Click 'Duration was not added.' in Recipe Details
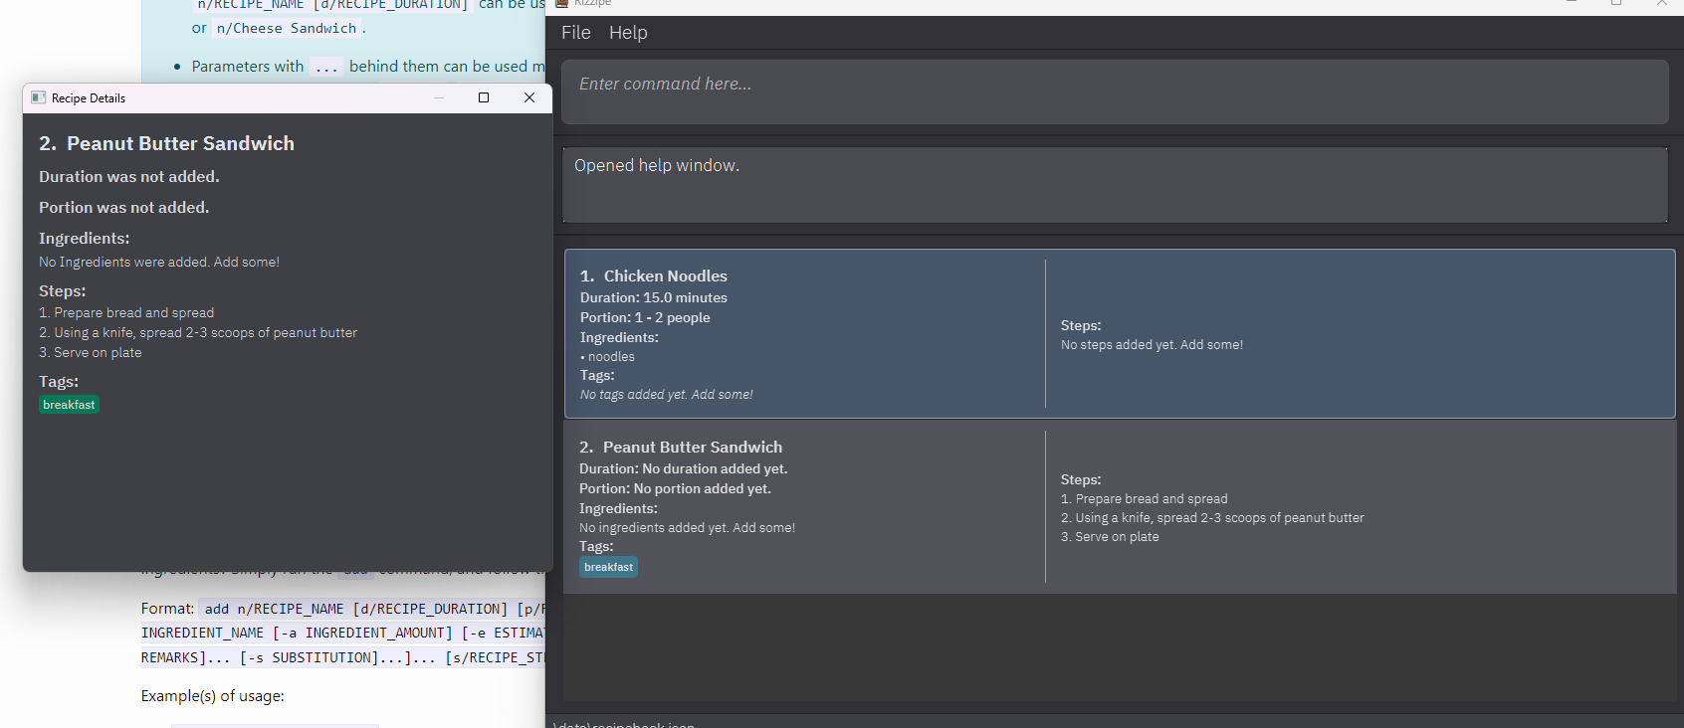Viewport: 1684px width, 728px height. [129, 177]
